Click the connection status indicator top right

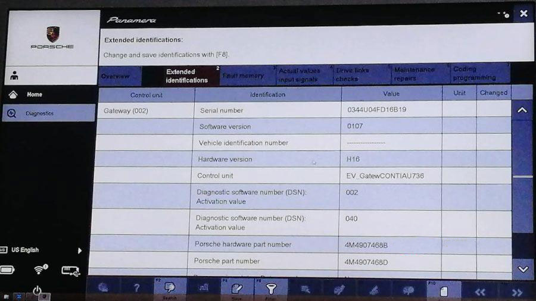tap(504, 14)
